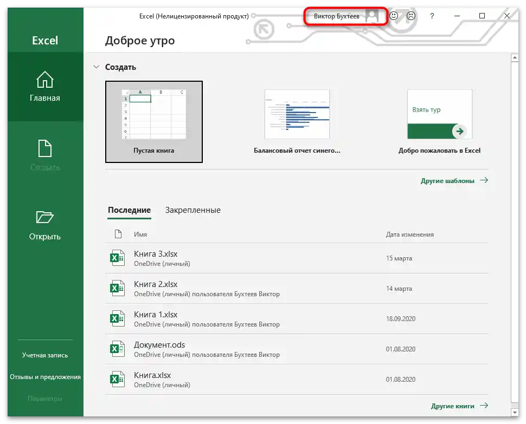The image size is (526, 424).
Task: Open Отзывы и предложения in the sidebar
Action: pyautogui.click(x=46, y=377)
